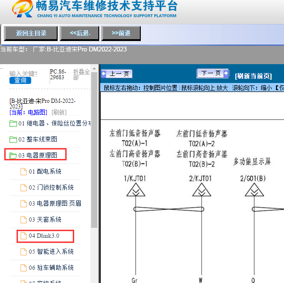This screenshot has width=284, height=283.
Task: Click the sidebar scrollbar up arrow
Action: [x=94, y=68]
